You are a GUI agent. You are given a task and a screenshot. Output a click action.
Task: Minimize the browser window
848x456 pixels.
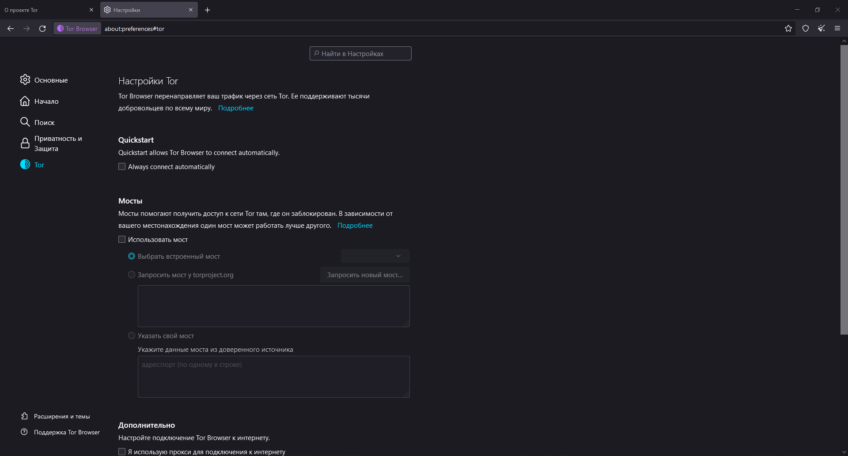(797, 10)
